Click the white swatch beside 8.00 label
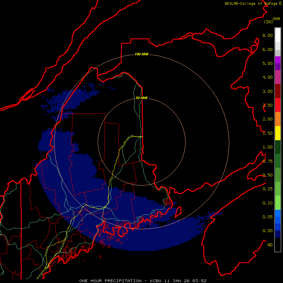Screen dimensions: 283x283 278,35
